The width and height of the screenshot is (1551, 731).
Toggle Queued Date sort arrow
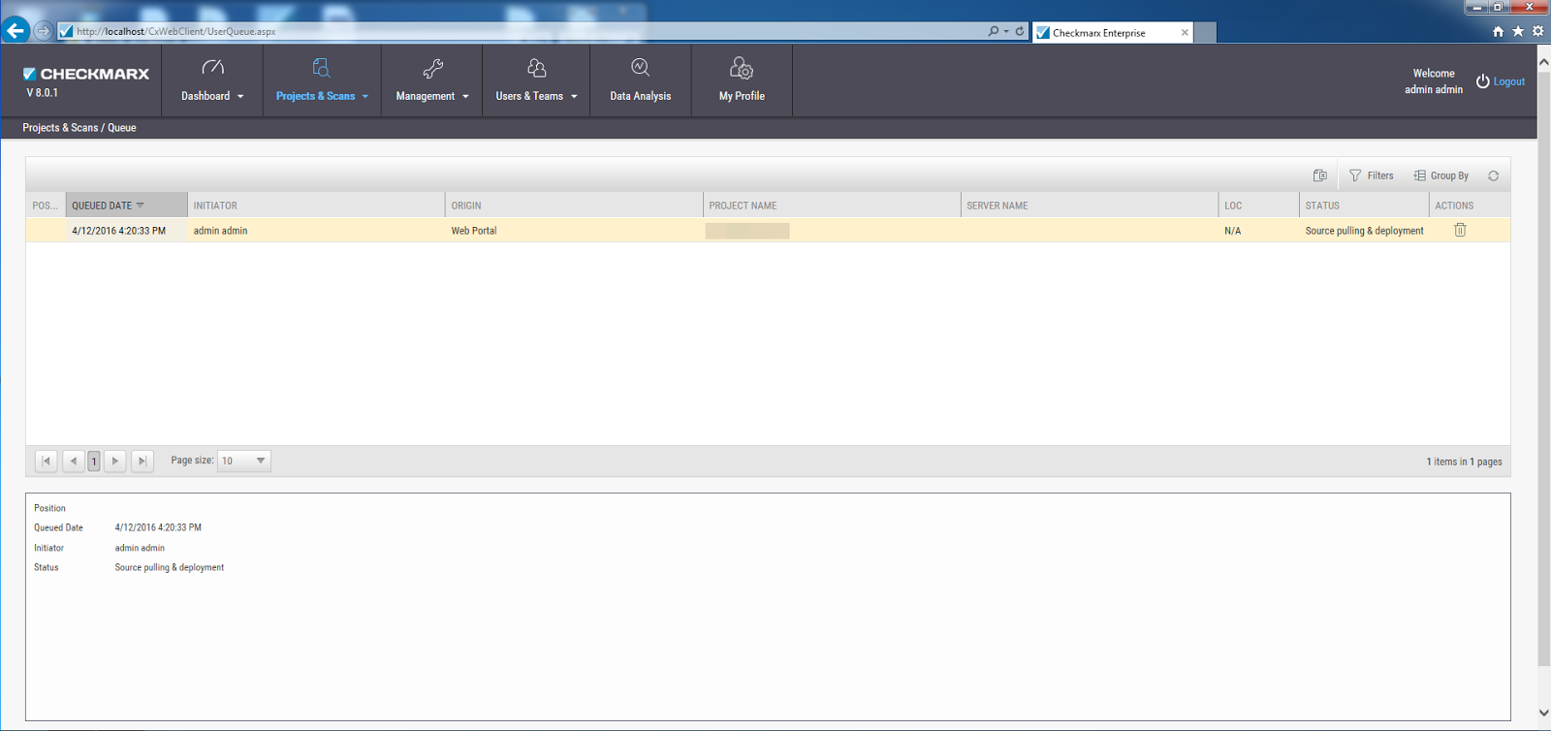click(x=141, y=205)
